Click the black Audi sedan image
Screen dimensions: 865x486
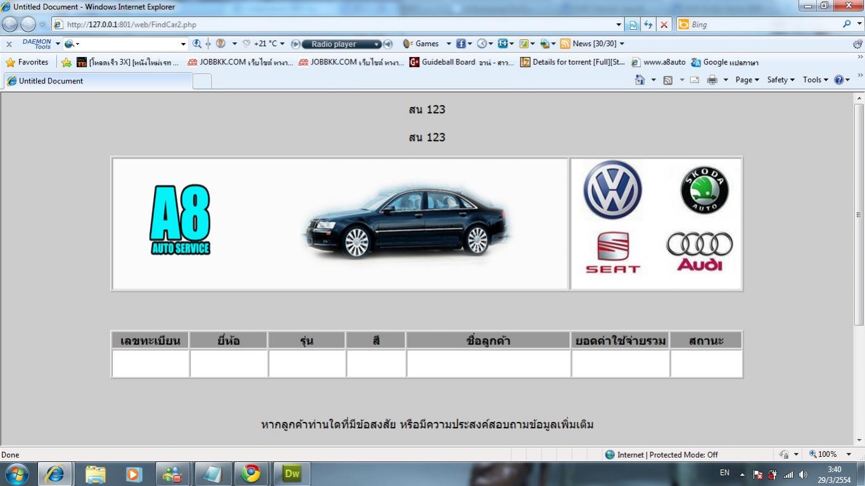click(406, 224)
